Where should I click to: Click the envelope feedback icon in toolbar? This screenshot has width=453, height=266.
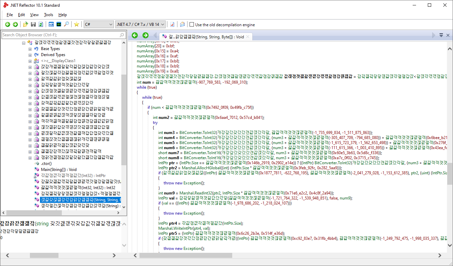point(182,25)
